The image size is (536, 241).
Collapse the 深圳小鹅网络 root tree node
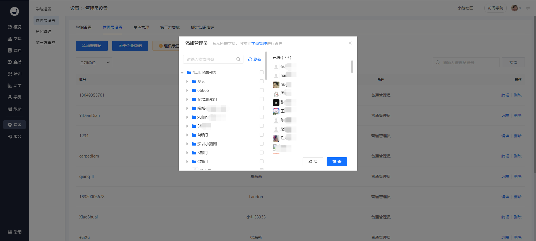coord(182,73)
